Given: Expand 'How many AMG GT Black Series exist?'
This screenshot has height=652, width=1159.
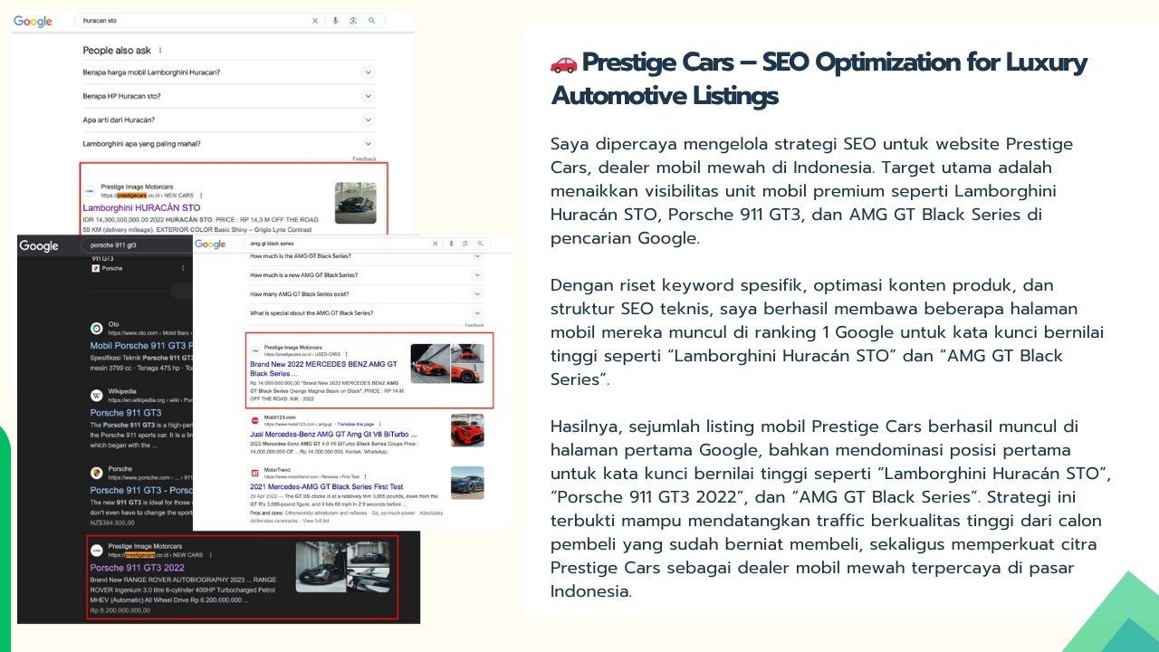Looking at the screenshot, I should [367, 293].
